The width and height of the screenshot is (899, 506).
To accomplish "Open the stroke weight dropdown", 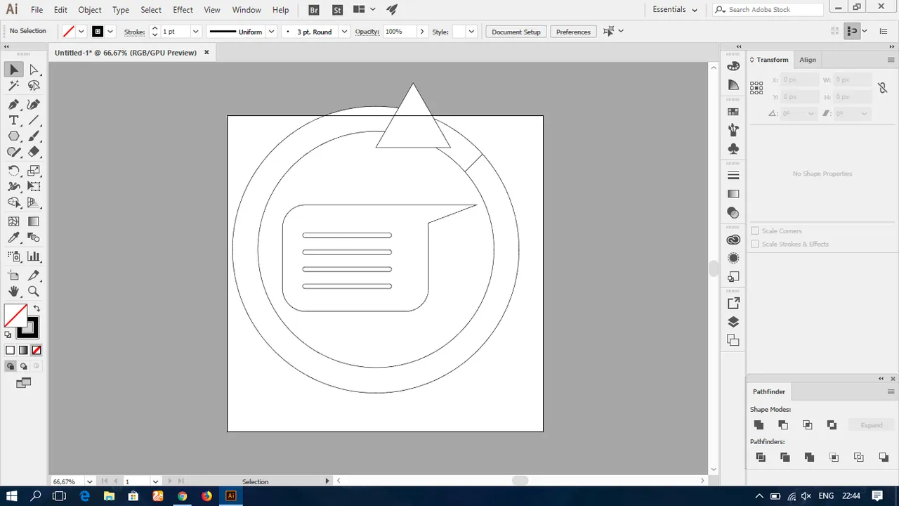I will (x=196, y=32).
